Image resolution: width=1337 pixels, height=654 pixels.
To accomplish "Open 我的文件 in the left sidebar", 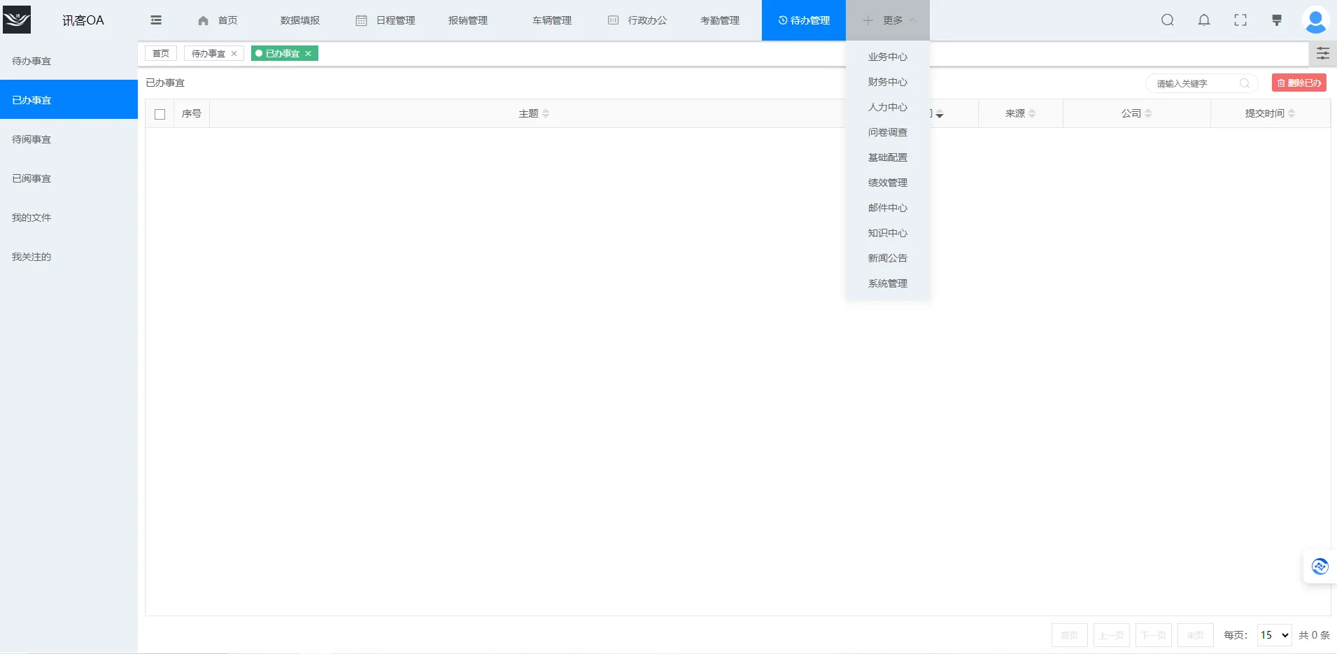I will 69,218.
